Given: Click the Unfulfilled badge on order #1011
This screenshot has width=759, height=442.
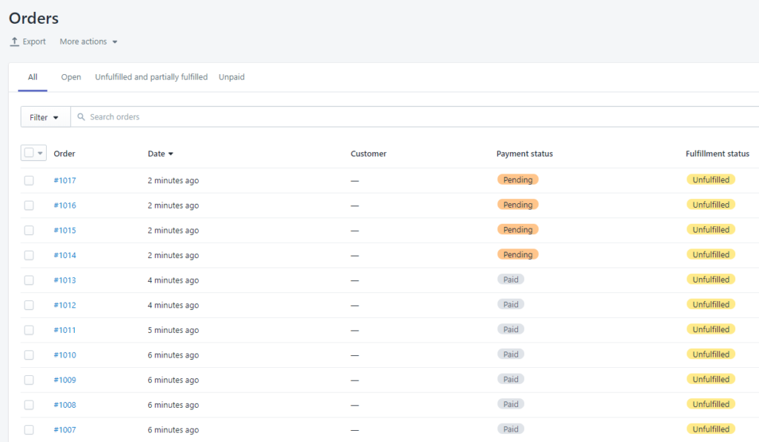Looking at the screenshot, I should coord(710,329).
